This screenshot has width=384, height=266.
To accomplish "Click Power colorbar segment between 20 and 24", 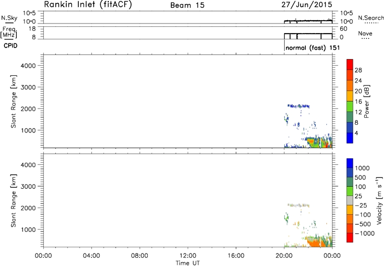I will pos(350,85).
